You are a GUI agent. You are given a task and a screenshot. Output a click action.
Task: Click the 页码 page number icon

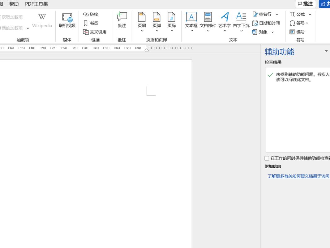172,17
